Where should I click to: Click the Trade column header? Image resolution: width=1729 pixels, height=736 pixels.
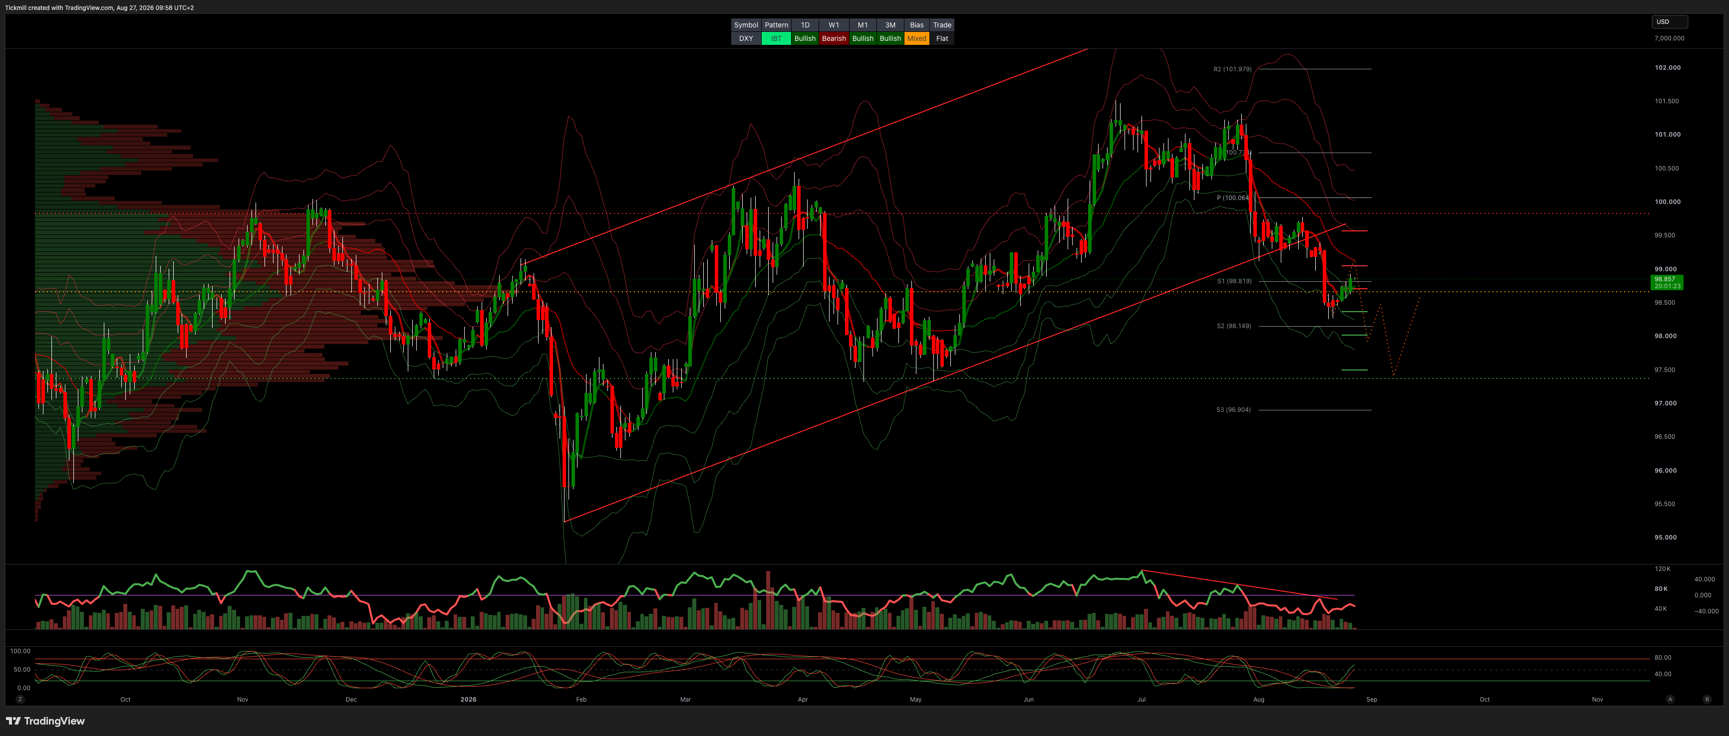tap(942, 25)
